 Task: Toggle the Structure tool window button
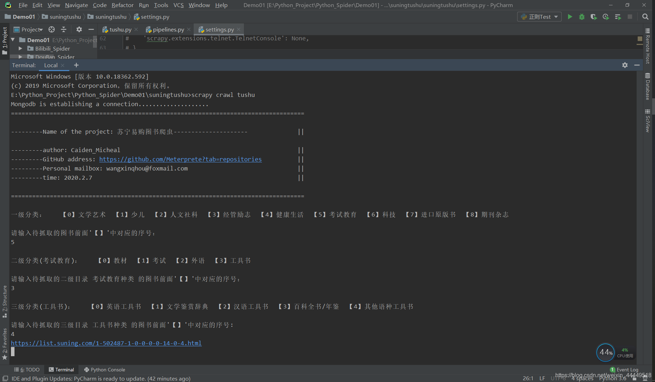[x=5, y=301]
